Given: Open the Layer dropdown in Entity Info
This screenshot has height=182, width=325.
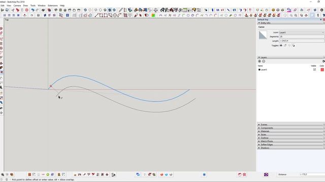Looking at the screenshot, I should click(x=302, y=32).
